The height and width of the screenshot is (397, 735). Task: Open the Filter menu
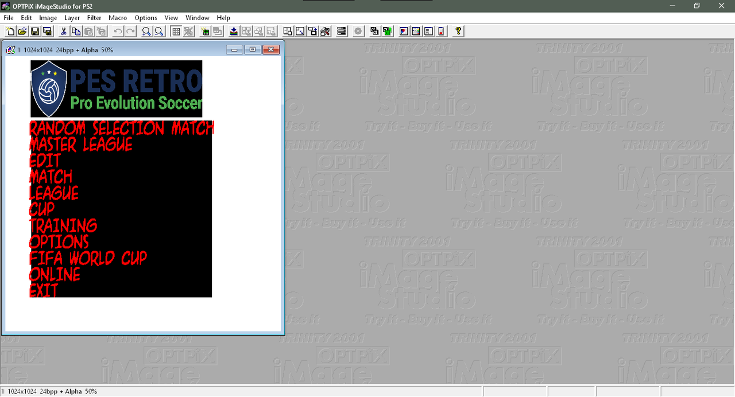click(x=94, y=18)
